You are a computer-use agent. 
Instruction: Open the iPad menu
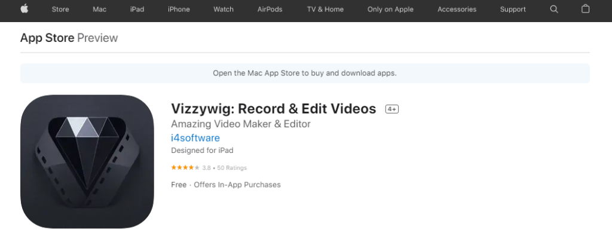[x=137, y=10]
